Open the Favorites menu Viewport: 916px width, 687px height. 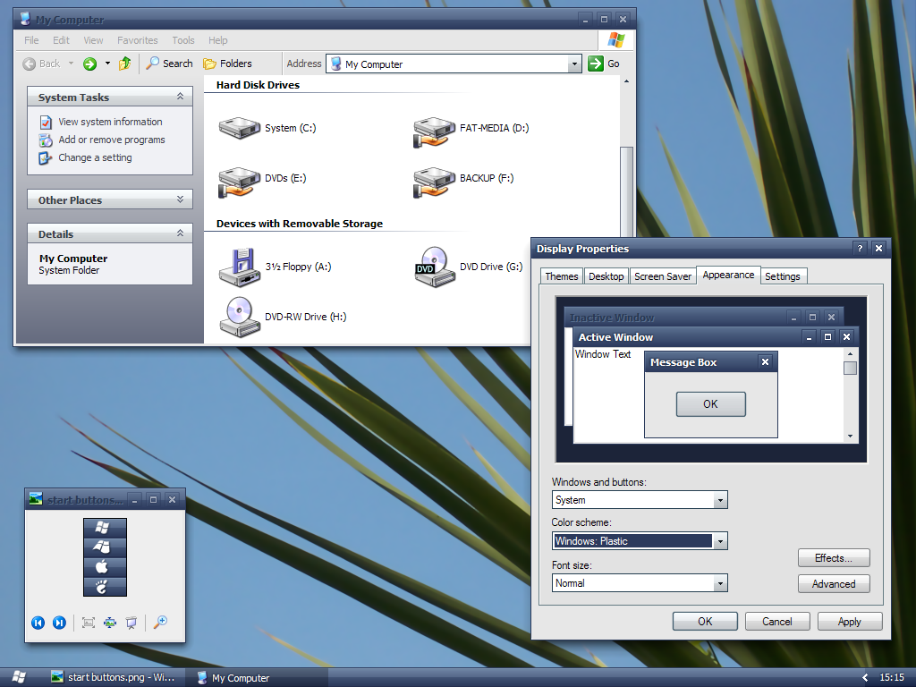pos(137,40)
